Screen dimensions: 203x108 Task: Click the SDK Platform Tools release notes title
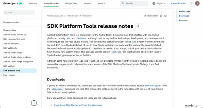click(90, 26)
